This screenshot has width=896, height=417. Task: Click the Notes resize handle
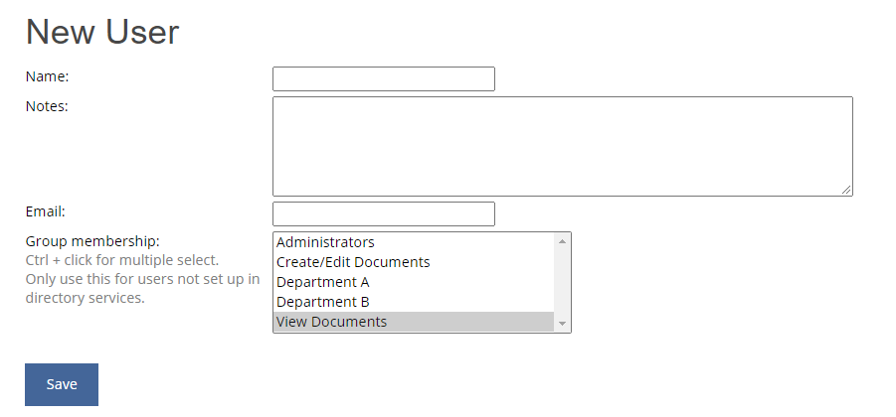pyautogui.click(x=846, y=190)
